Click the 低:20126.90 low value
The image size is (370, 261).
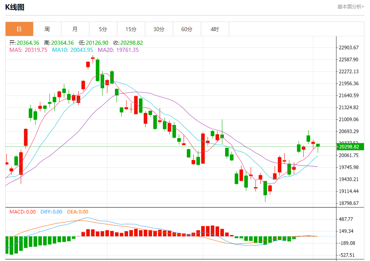93,43
